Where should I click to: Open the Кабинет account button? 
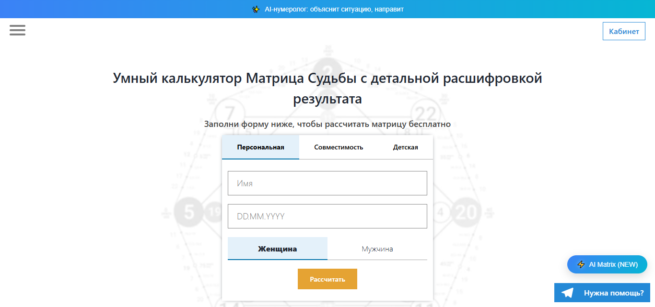[624, 31]
